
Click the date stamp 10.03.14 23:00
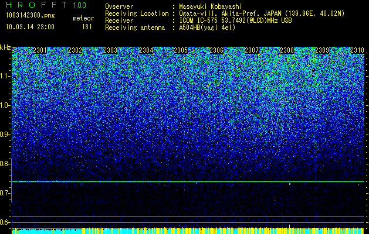(x=30, y=27)
